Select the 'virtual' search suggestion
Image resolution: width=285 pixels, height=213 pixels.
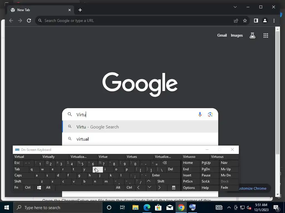pyautogui.click(x=140, y=139)
